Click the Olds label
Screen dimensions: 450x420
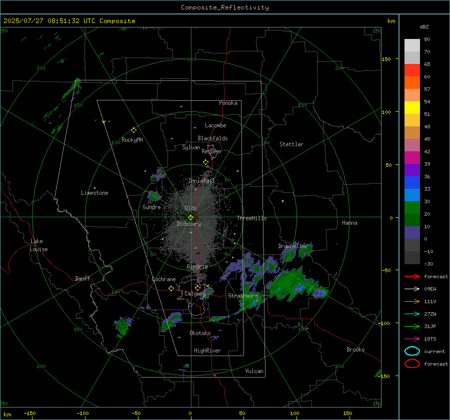click(x=190, y=208)
